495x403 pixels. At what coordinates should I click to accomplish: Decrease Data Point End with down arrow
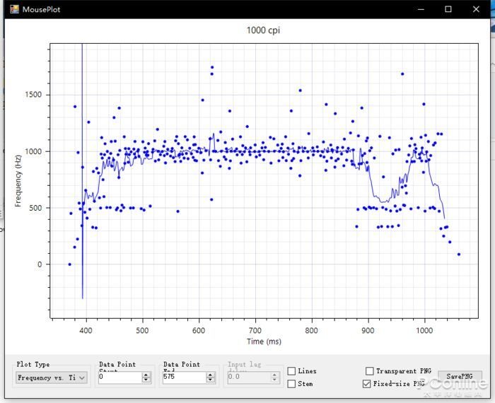coord(210,380)
